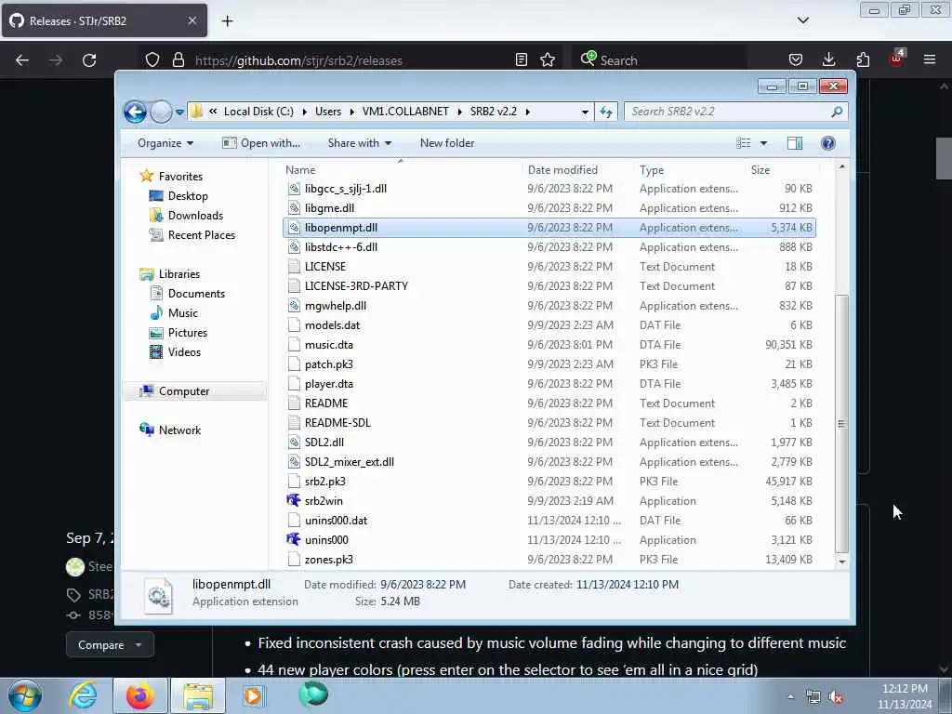The height and width of the screenshot is (714, 952).
Task: Open the Pictures library
Action: 187,333
